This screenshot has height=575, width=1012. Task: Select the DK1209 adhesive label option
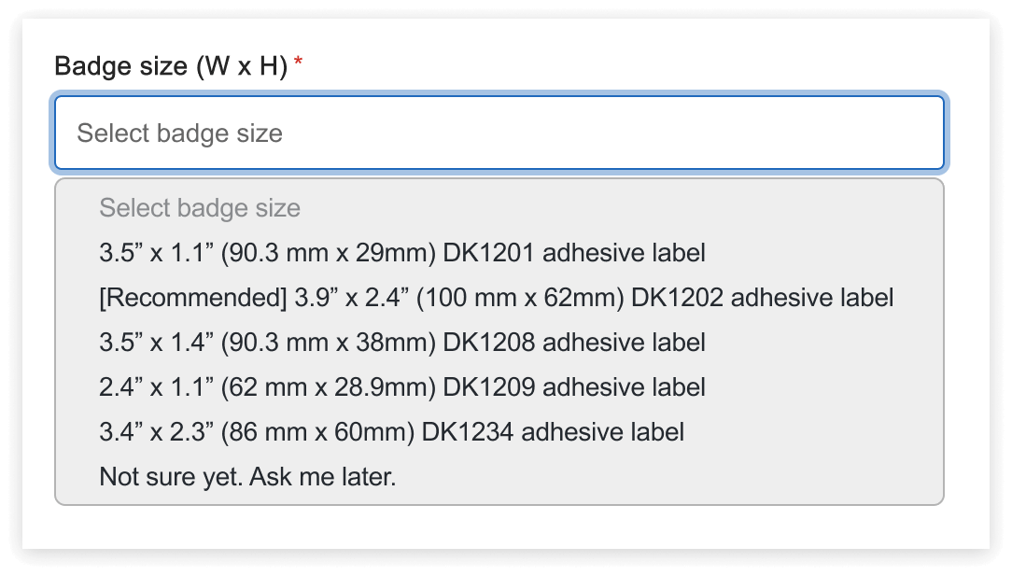[x=401, y=387]
